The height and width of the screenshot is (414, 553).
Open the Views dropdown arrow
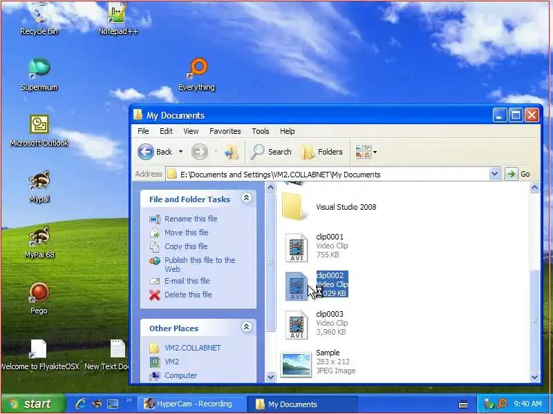tap(375, 152)
